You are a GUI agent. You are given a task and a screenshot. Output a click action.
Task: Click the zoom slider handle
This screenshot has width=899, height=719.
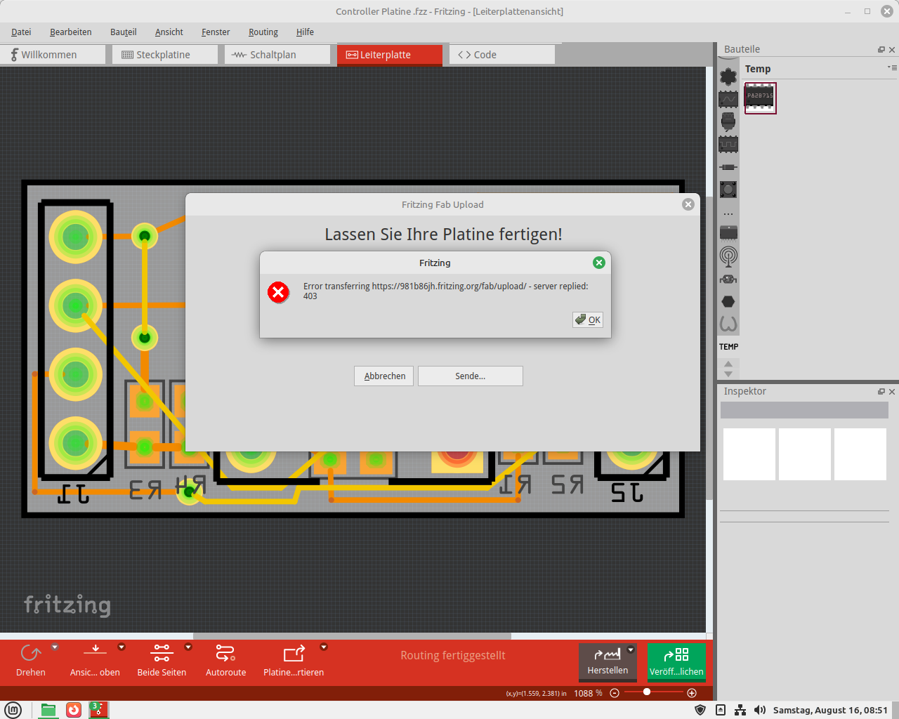[x=647, y=692]
